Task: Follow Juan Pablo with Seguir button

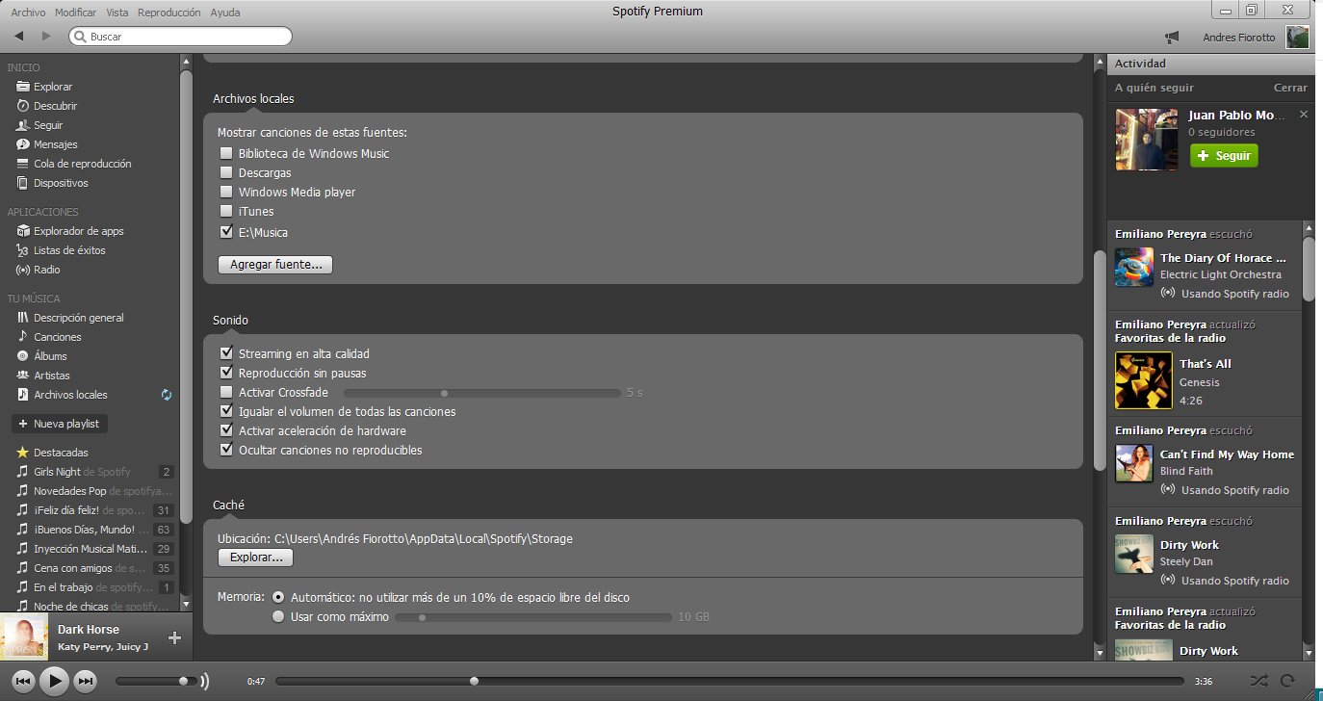Action: 1224,156
